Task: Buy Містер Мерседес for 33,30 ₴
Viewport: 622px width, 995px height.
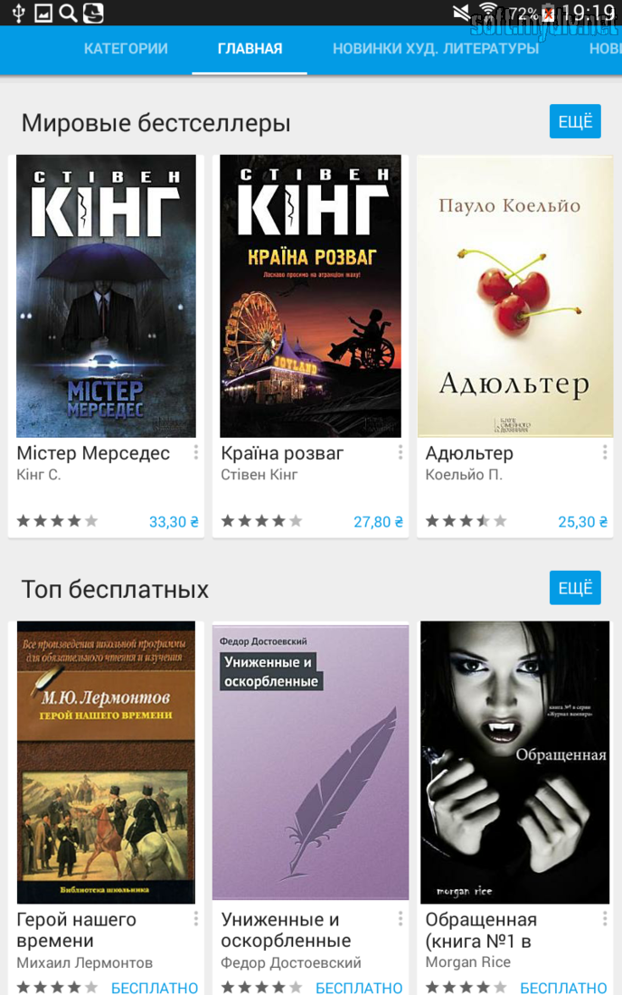Action: tap(174, 522)
